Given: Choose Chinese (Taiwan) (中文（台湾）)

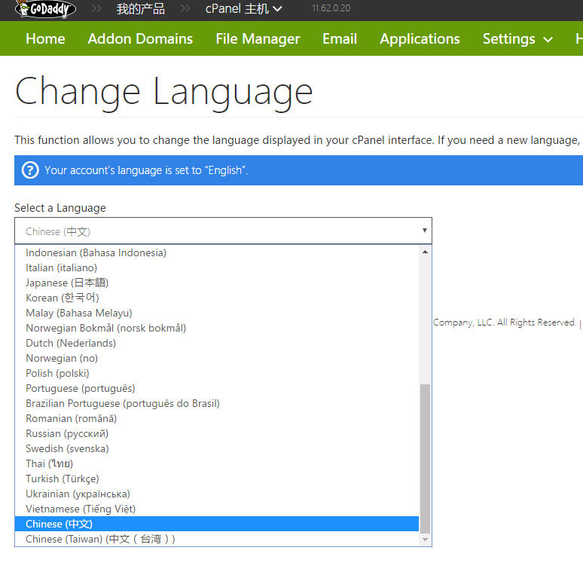Looking at the screenshot, I should [x=217, y=539].
